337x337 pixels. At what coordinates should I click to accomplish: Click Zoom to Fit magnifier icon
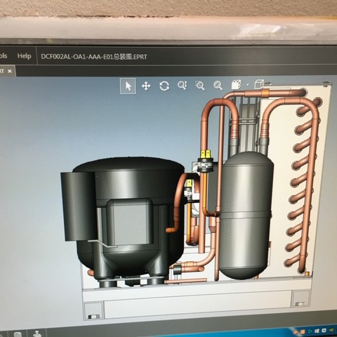click(218, 86)
